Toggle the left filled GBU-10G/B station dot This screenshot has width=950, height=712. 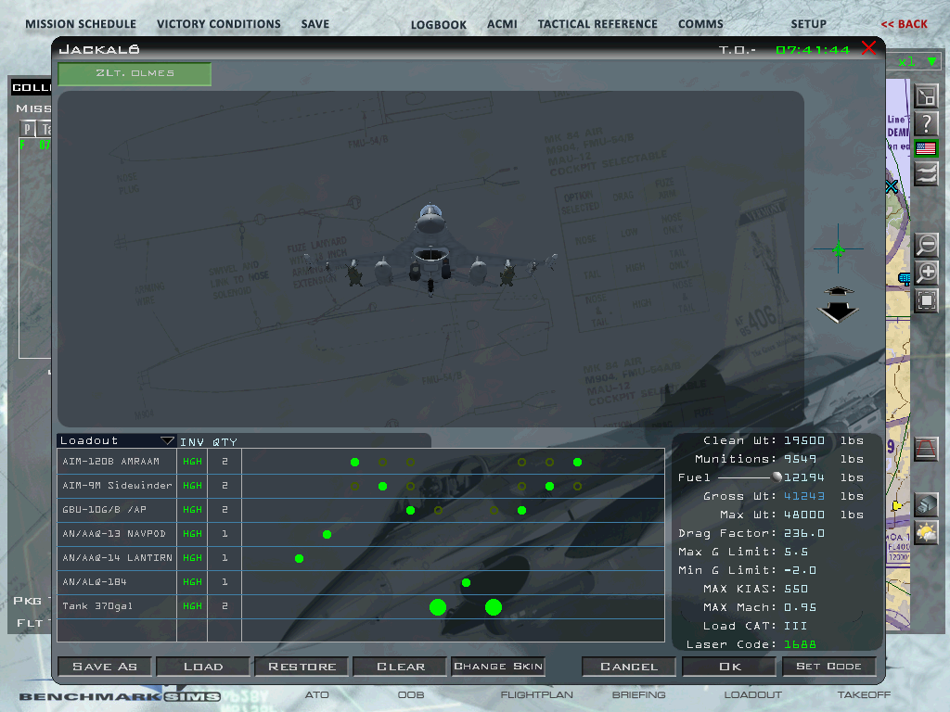pos(411,511)
